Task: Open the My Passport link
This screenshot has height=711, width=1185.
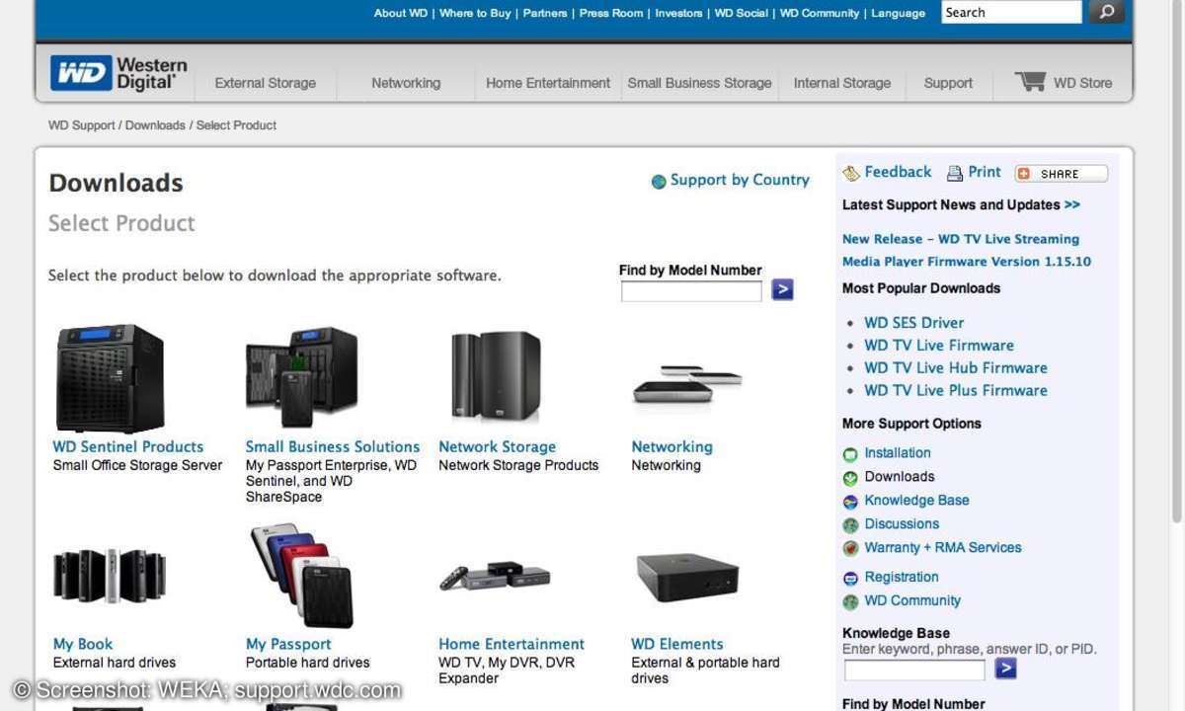Action: 288,644
